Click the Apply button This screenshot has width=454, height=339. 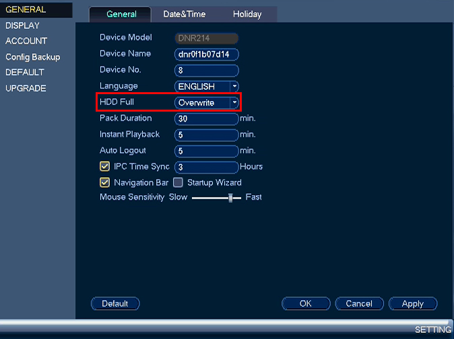click(413, 303)
